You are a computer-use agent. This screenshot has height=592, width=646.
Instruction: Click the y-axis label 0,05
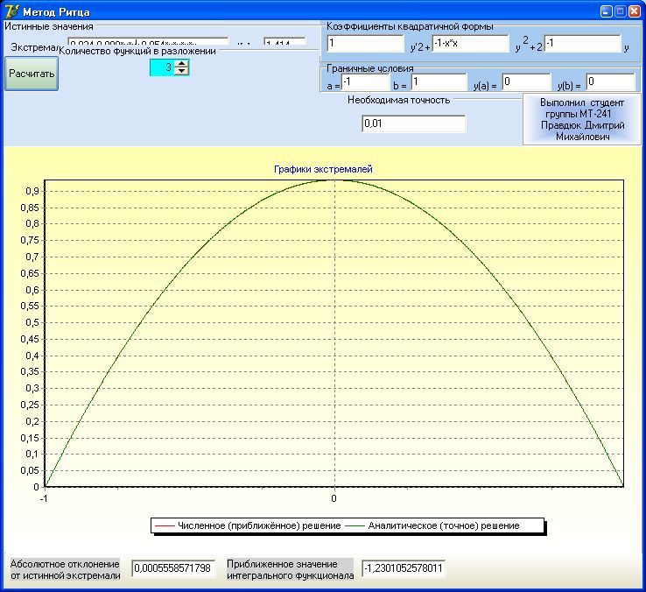(30, 470)
